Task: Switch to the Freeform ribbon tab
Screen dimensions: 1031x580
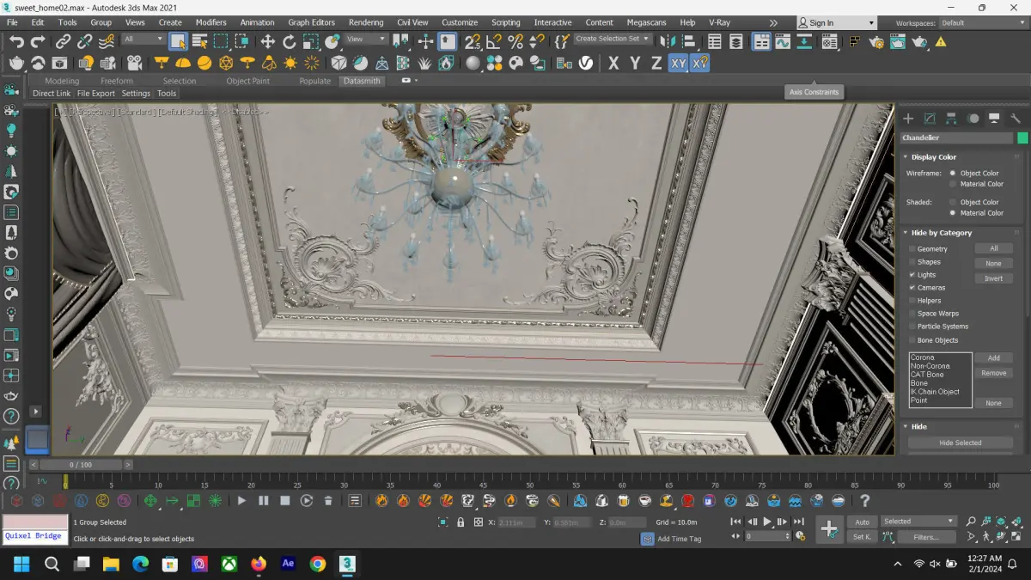Action: click(x=117, y=81)
